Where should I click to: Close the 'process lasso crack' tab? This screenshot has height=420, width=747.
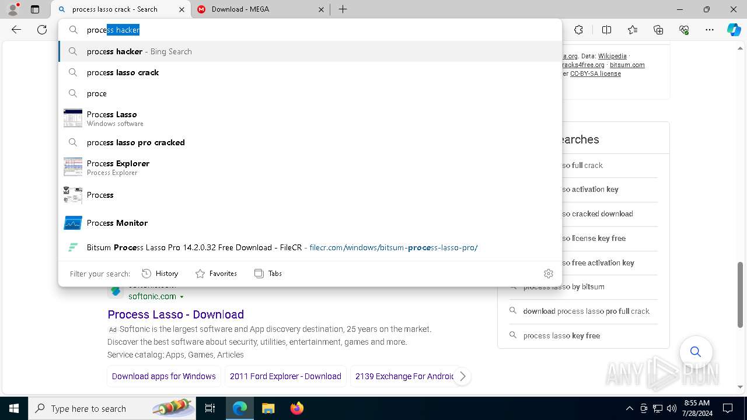(181, 9)
